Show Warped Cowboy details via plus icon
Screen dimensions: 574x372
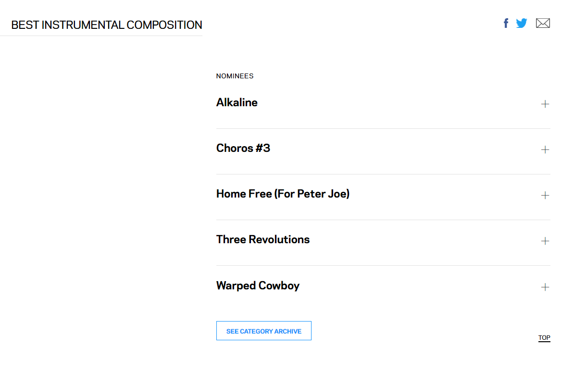(545, 287)
